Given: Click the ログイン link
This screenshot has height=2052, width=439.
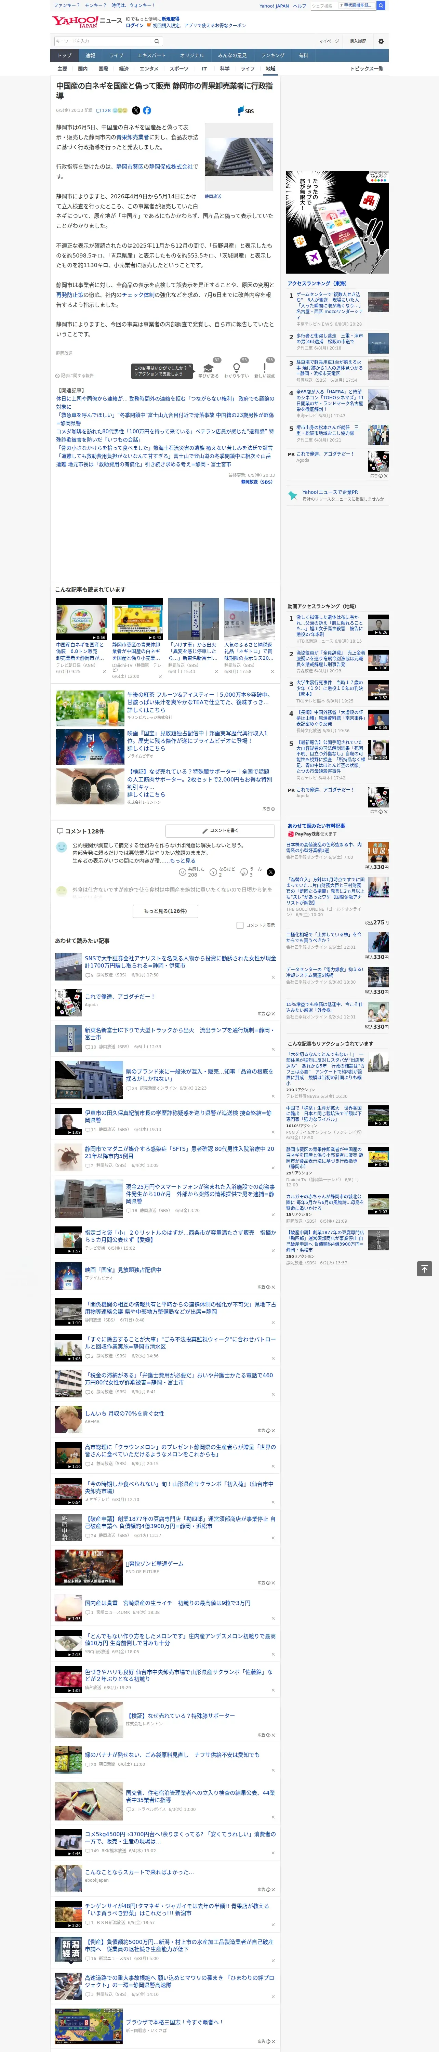Looking at the screenshot, I should point(135,26).
